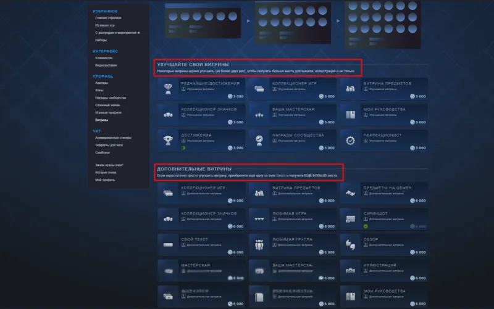Image resolution: width=494 pixels, height=309 pixels.
Task: Click the Улучшайте свои витрины heading
Action: coord(193,65)
